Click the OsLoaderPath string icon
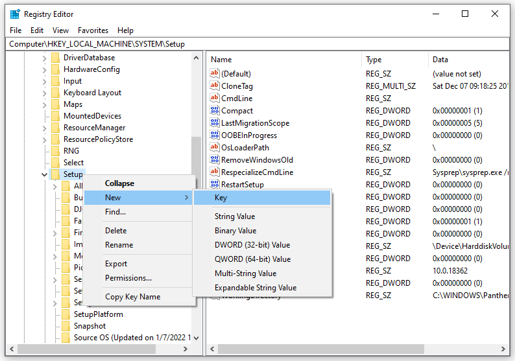 point(215,147)
